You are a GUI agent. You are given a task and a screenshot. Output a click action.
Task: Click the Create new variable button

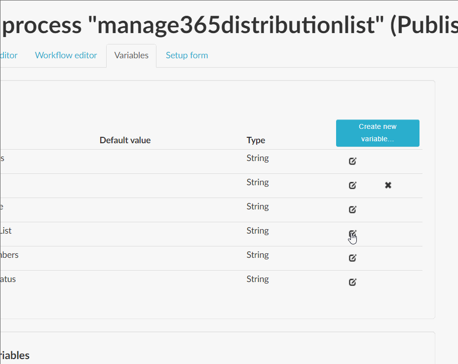378,133
